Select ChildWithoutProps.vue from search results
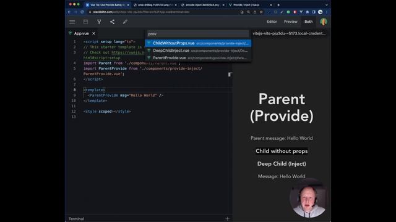396x222 pixels. (x=198, y=43)
